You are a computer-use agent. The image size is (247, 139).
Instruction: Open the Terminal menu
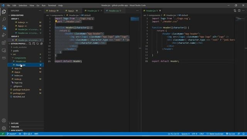tap(52, 5)
